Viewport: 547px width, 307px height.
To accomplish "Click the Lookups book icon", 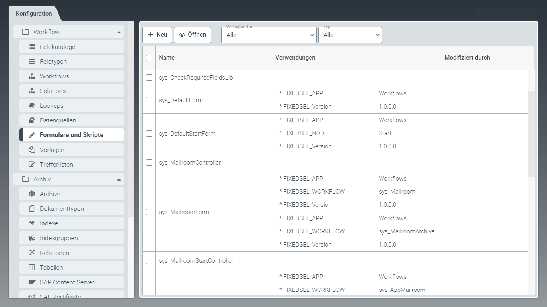I will 32,105.
